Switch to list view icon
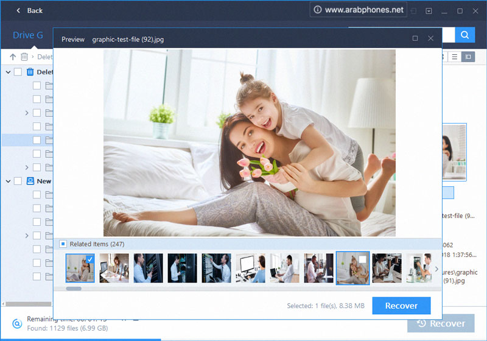This screenshot has height=341, width=487. tap(454, 57)
